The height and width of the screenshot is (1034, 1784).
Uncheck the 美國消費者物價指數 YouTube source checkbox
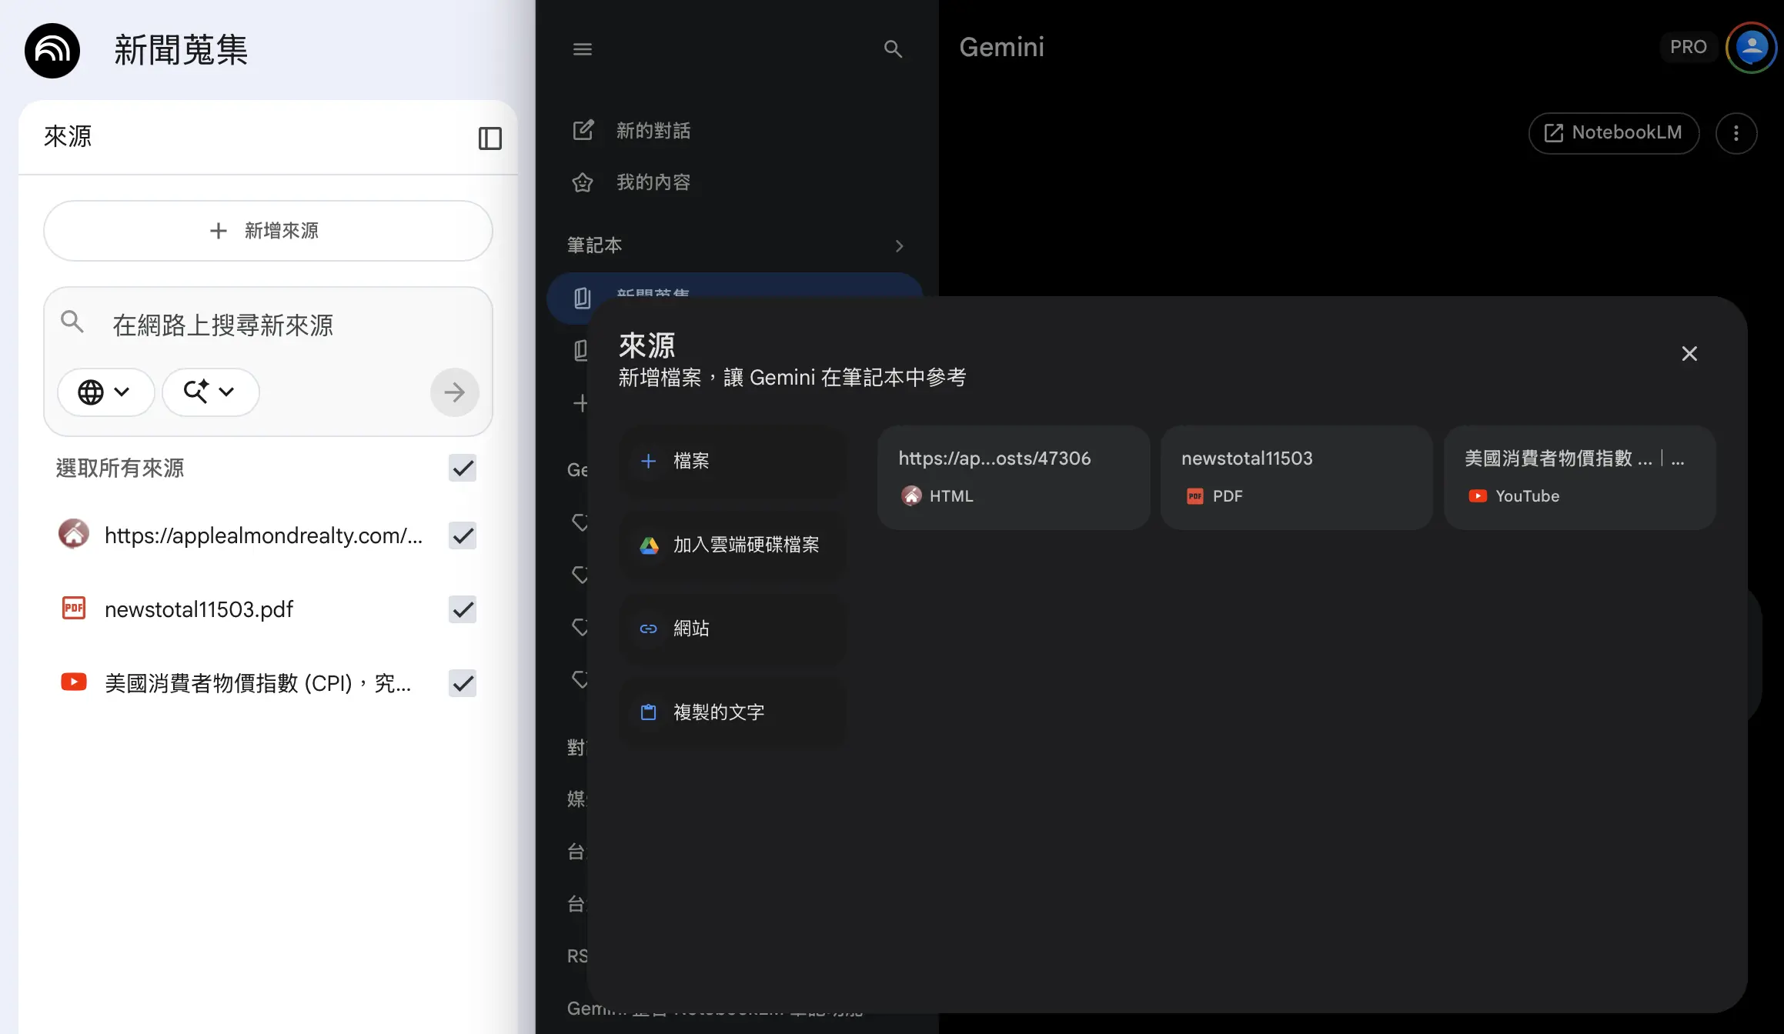point(463,683)
